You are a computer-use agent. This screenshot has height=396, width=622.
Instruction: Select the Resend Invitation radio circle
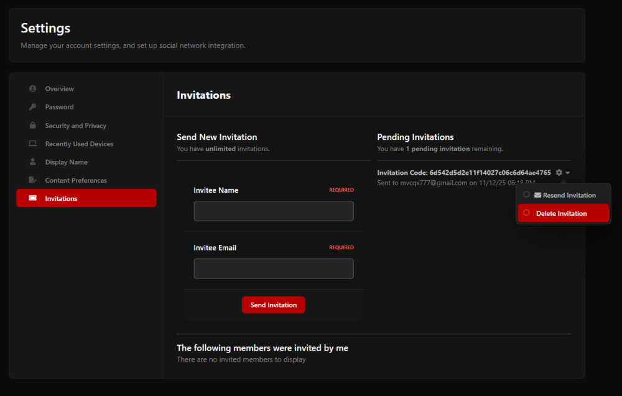click(x=526, y=195)
